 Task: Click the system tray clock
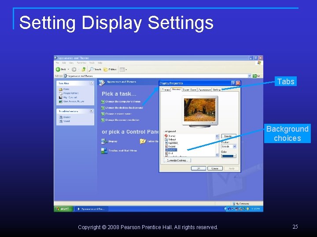(x=255, y=209)
